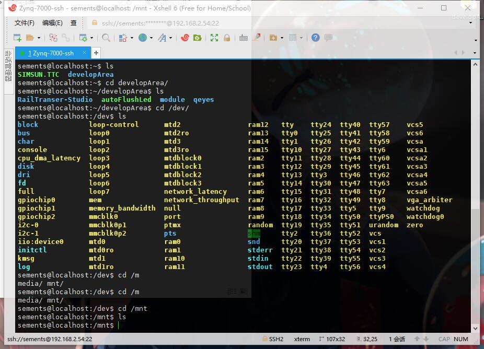Click the highlight marker pen icon
Screen dimensions: 484x349
[256, 38]
